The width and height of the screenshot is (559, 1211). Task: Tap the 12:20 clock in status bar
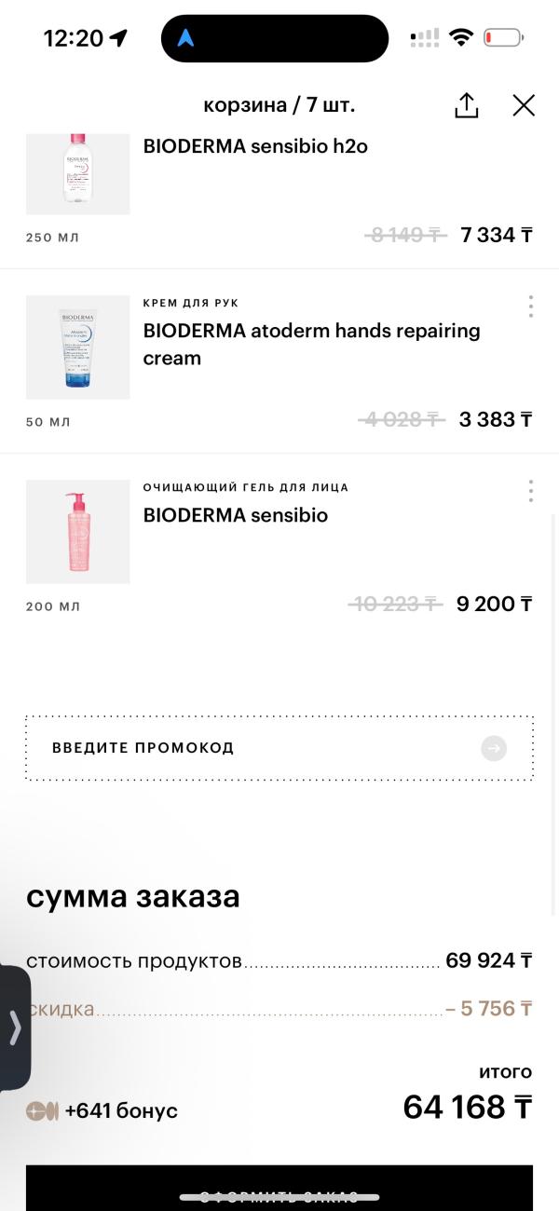click(x=74, y=38)
